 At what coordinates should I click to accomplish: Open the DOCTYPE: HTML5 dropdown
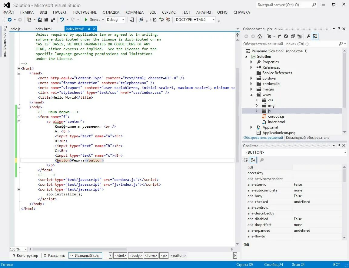pyautogui.click(x=214, y=20)
